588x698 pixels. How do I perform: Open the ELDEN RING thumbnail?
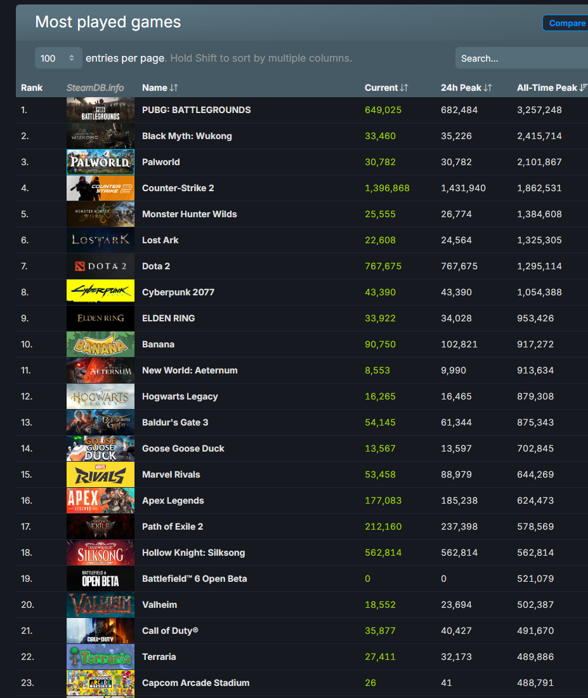pyautogui.click(x=100, y=318)
